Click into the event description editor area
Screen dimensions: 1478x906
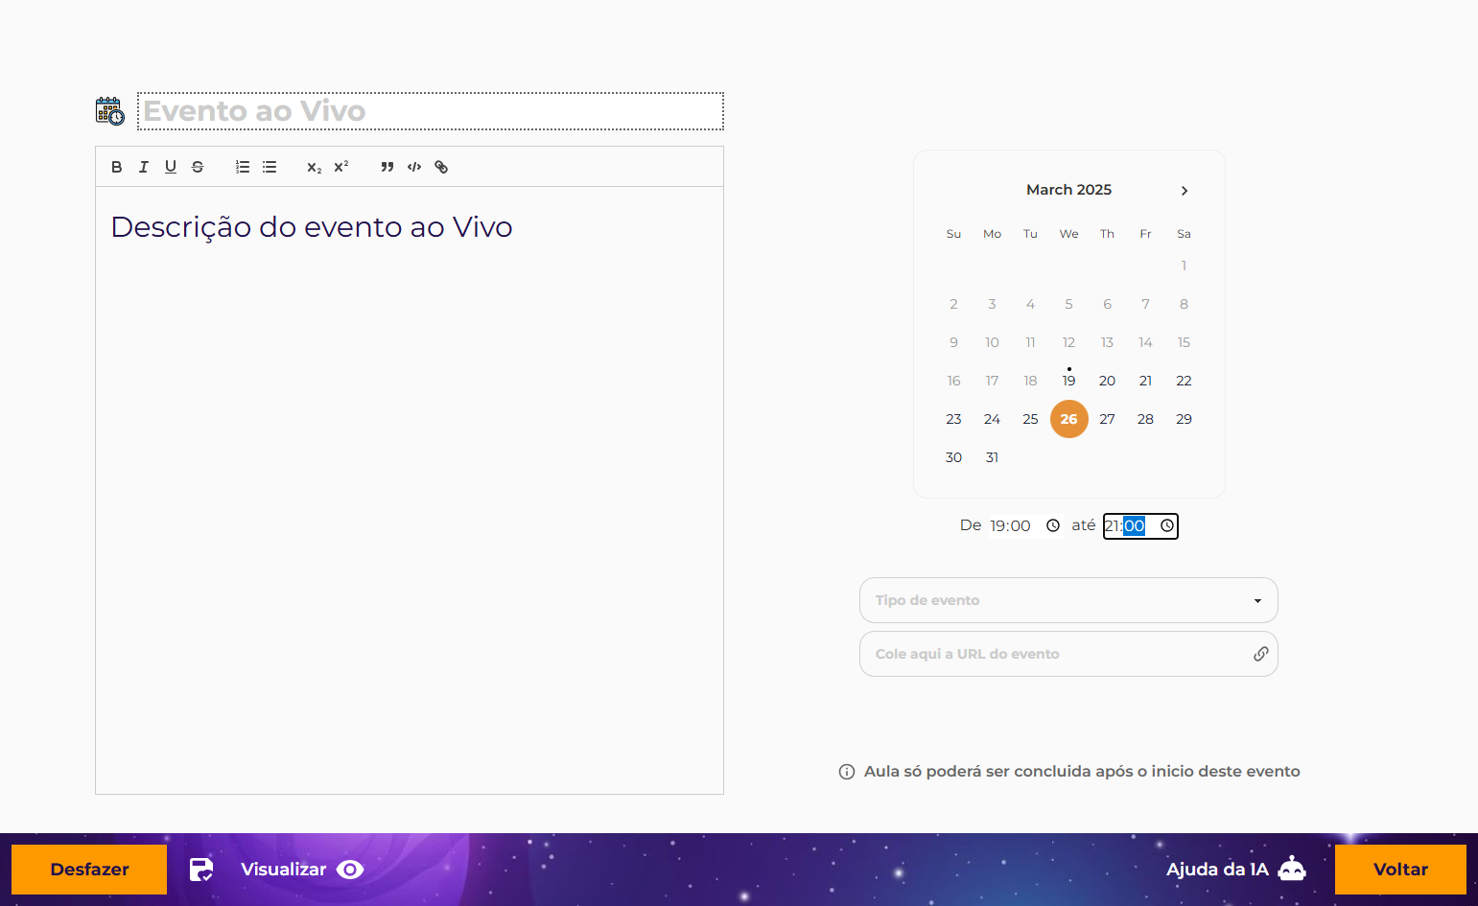[x=410, y=490]
